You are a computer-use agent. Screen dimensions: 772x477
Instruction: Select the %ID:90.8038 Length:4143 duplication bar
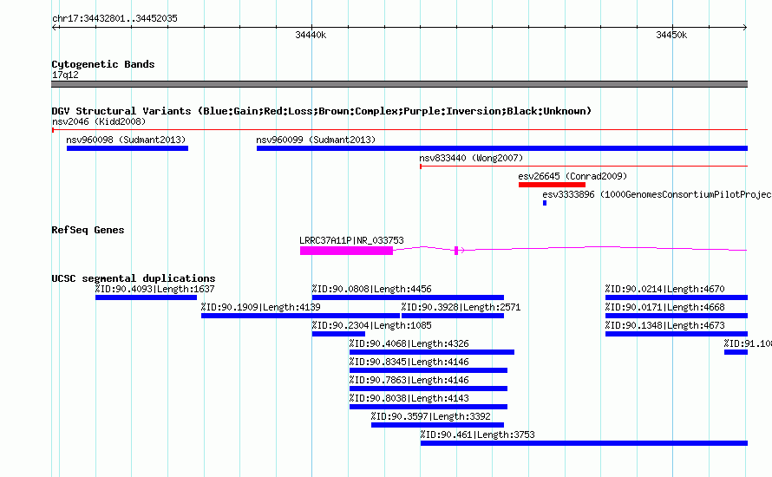pyautogui.click(x=429, y=407)
